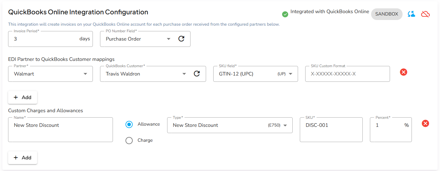This screenshot has width=440, height=171.
Task: Select the Charge radio option
Action: (x=129, y=141)
